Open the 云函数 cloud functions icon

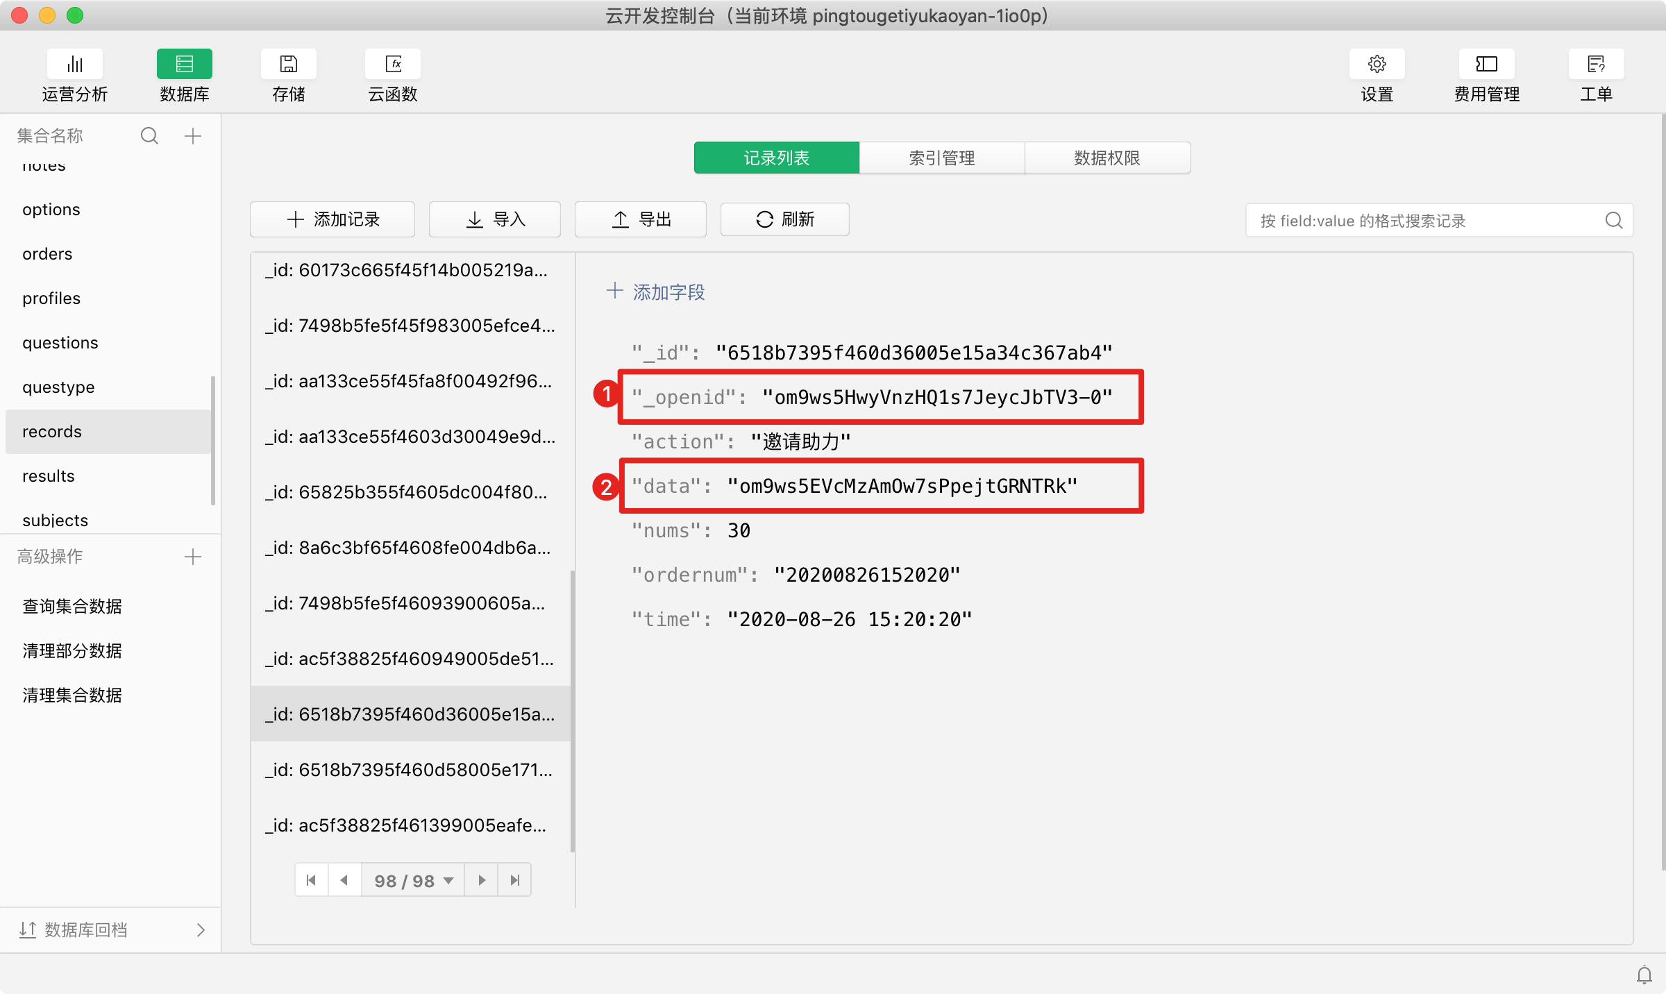click(393, 65)
